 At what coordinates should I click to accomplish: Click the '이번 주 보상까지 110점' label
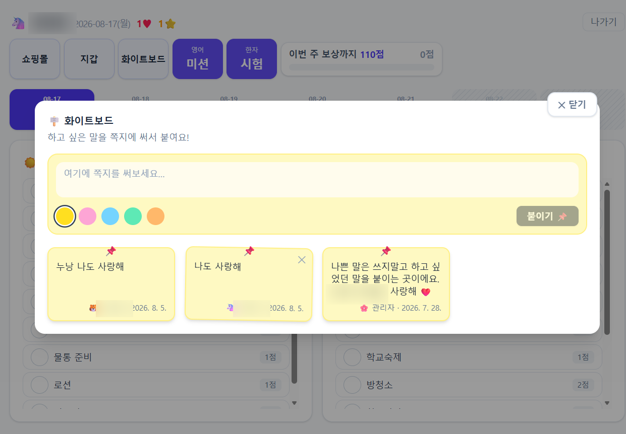(x=336, y=54)
